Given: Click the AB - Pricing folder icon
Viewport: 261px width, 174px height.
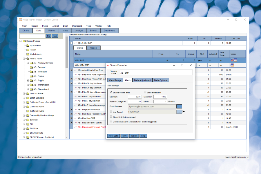Looking at the screenshot, I should point(31,76).
